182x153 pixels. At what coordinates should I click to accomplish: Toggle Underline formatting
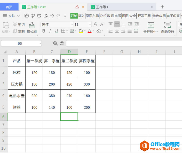click(x=56, y=31)
